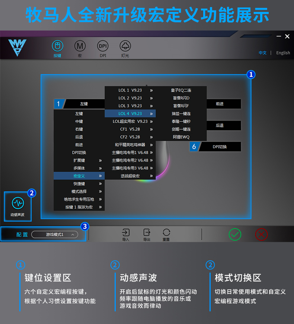
Task: Expand the 宏定义 submenu
Action: coord(79,176)
